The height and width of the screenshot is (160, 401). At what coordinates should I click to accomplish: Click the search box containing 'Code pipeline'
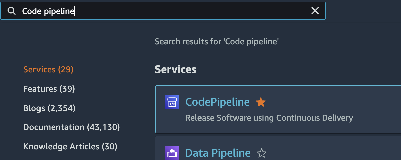pos(163,11)
